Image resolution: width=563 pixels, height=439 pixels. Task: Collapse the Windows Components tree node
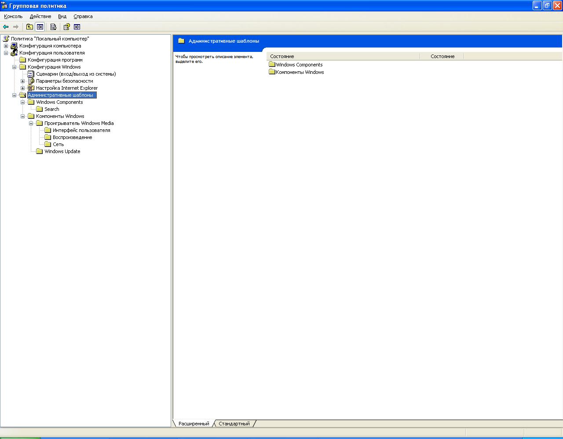23,102
